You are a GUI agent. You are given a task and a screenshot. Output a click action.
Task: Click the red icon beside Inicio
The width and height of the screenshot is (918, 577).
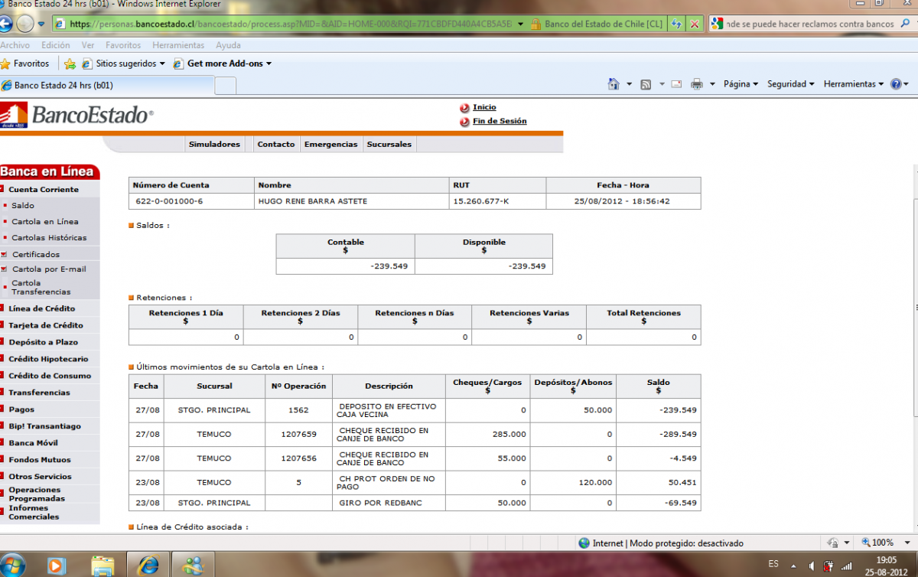coord(464,108)
